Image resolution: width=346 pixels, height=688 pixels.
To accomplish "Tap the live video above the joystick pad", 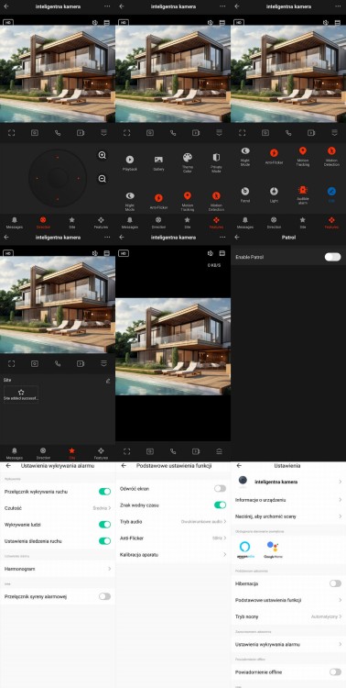I will pyautogui.click(x=58, y=74).
